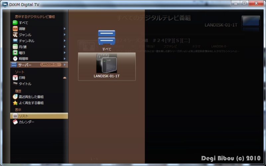
Task: Toggle the 日時 ascending sort indicator
Action: [65, 78]
